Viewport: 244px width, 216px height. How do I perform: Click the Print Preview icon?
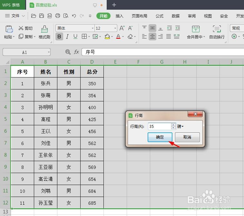pyautogui.click(x=66, y=16)
